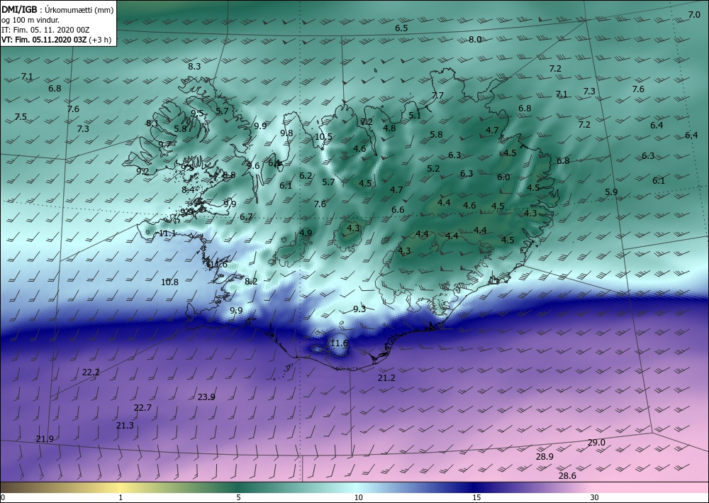Click the 9.7 value label
This screenshot has width=709, height=503.
click(x=164, y=144)
